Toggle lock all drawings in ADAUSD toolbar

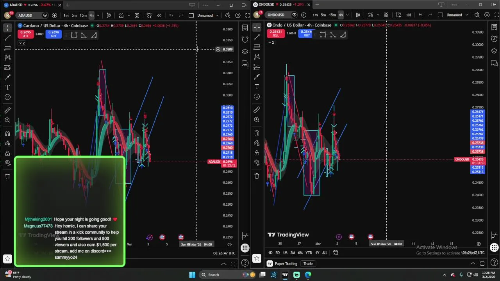point(7,153)
